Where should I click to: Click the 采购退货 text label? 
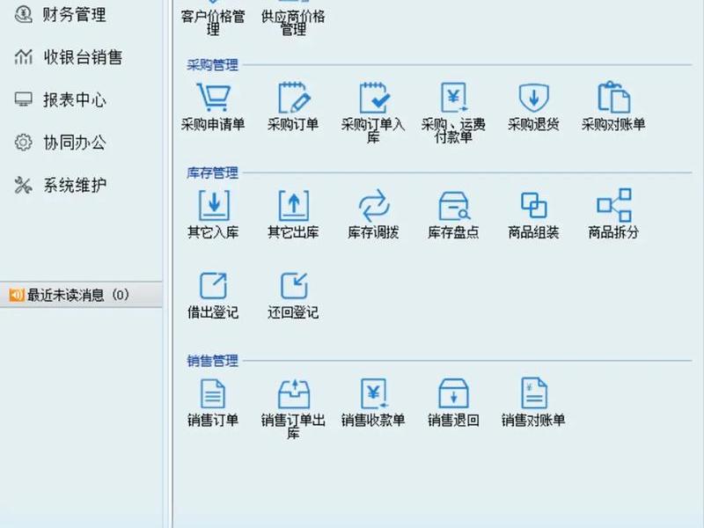pos(533,124)
